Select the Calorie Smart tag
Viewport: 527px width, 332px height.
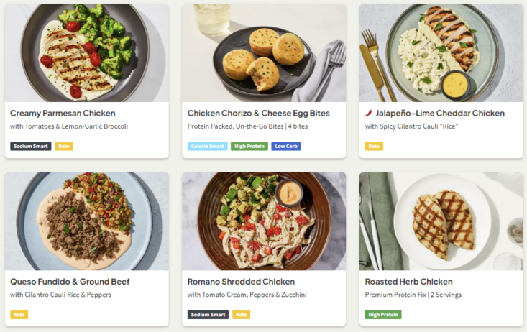[207, 146]
